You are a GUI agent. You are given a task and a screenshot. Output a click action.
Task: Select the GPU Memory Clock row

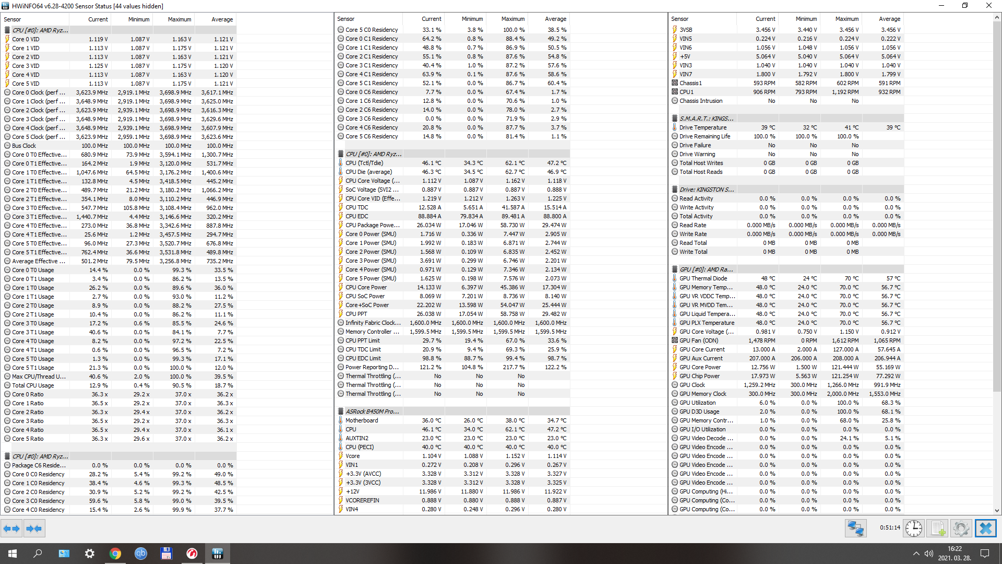coord(787,394)
